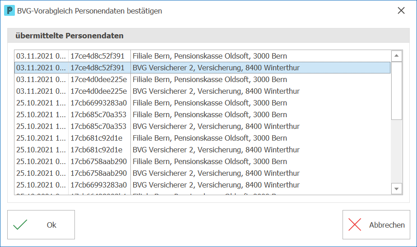Select the 17cb681c92d1e BVG Versicherer 2 entry
The image size is (417, 247).
(x=202, y=150)
